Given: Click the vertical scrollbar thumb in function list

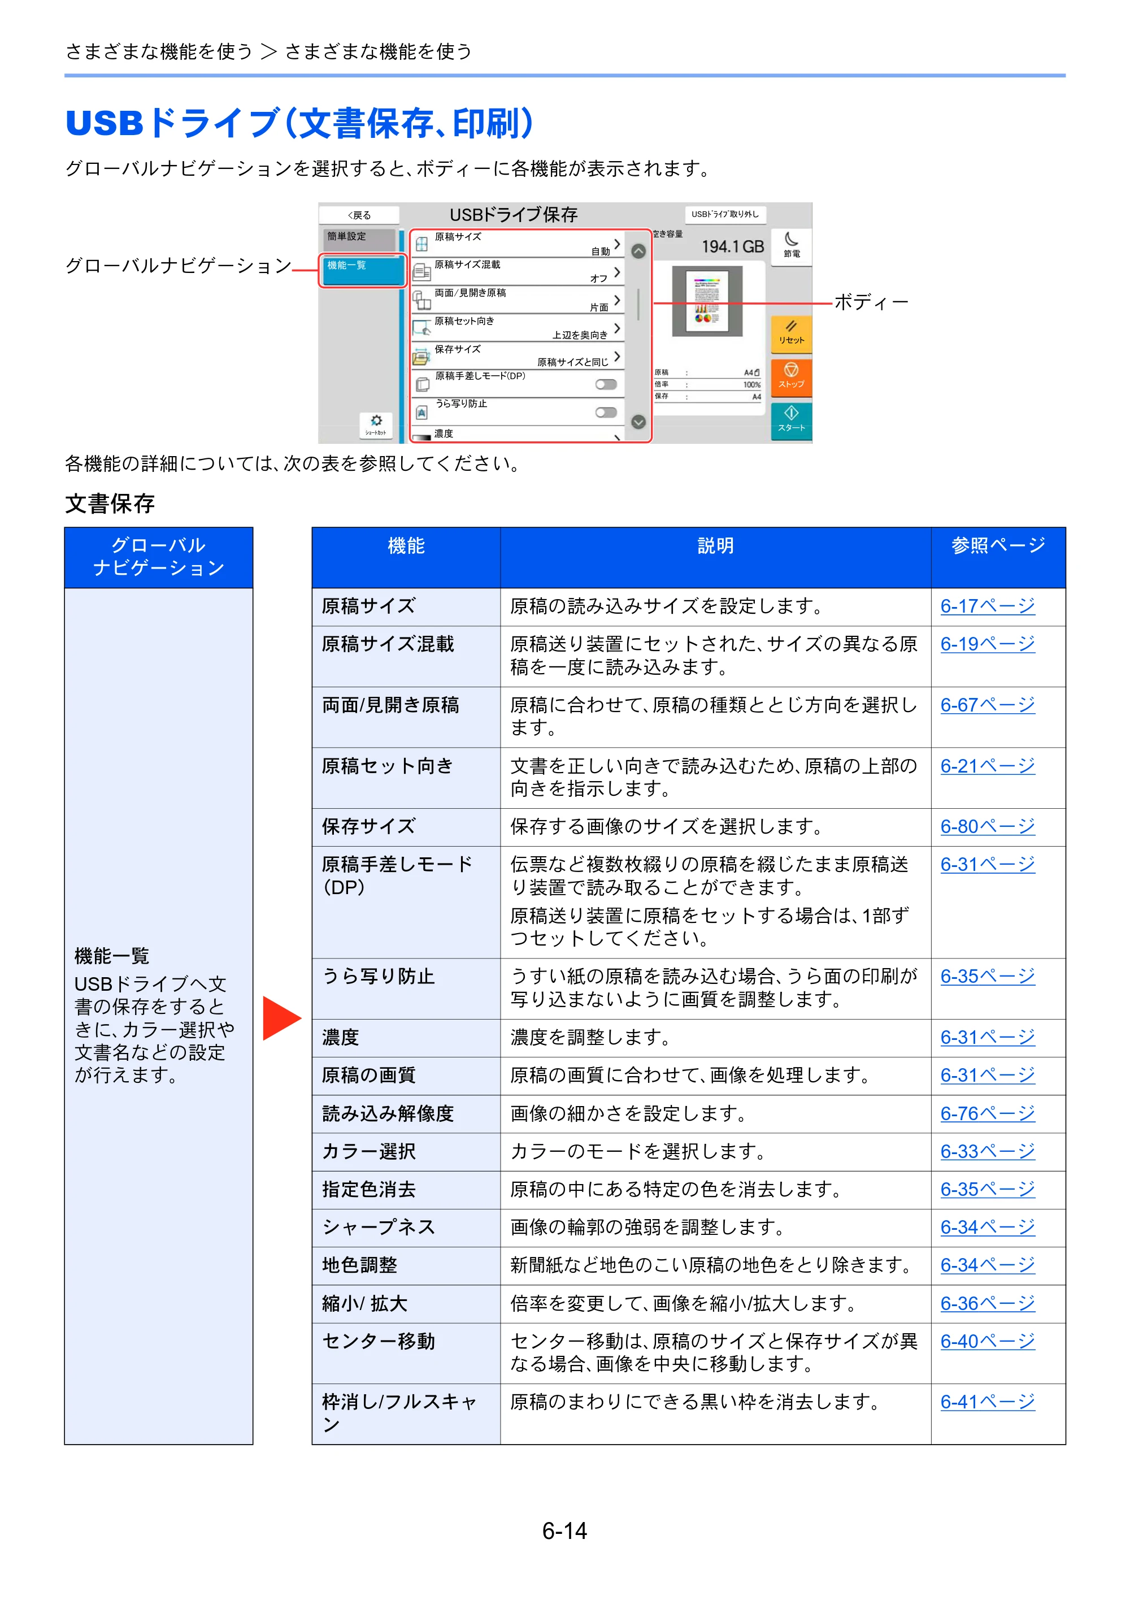Looking at the screenshot, I should click(x=638, y=304).
